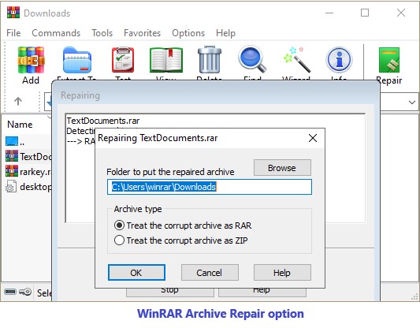Click the View open-book icon
The width and height of the screenshot is (420, 328).
coord(166,60)
